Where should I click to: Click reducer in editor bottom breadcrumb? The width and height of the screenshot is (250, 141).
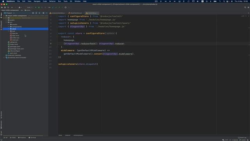68,135
